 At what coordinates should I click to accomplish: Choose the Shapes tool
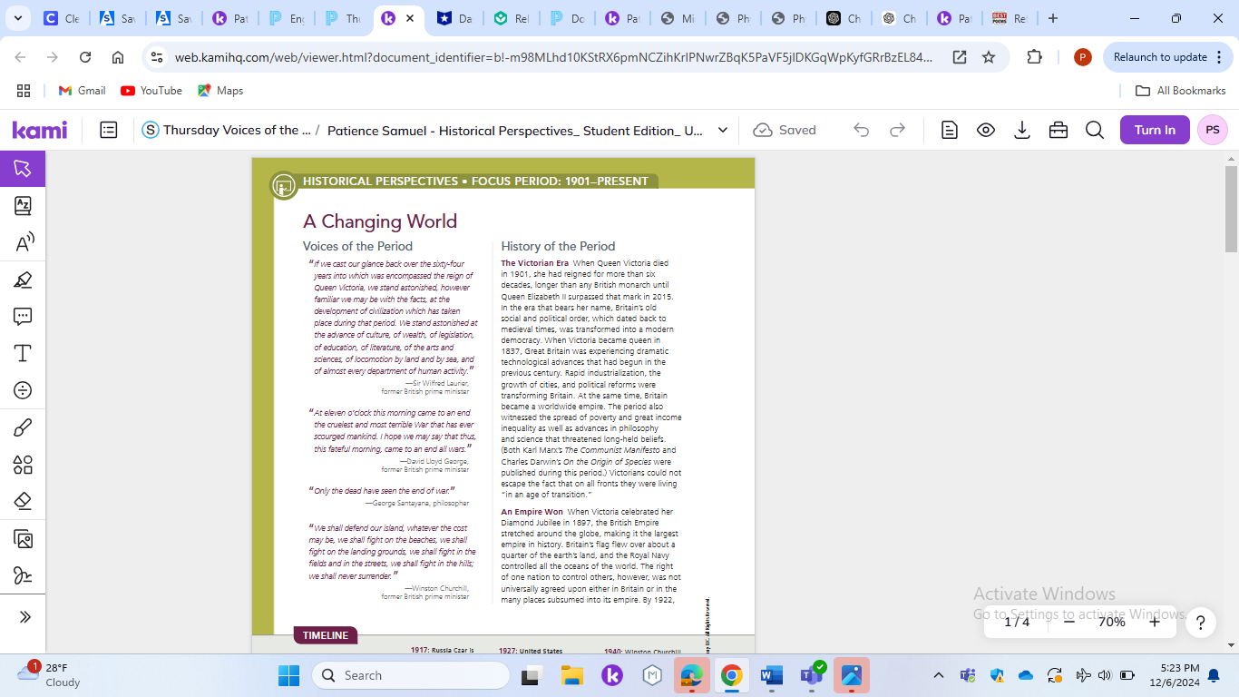[23, 465]
